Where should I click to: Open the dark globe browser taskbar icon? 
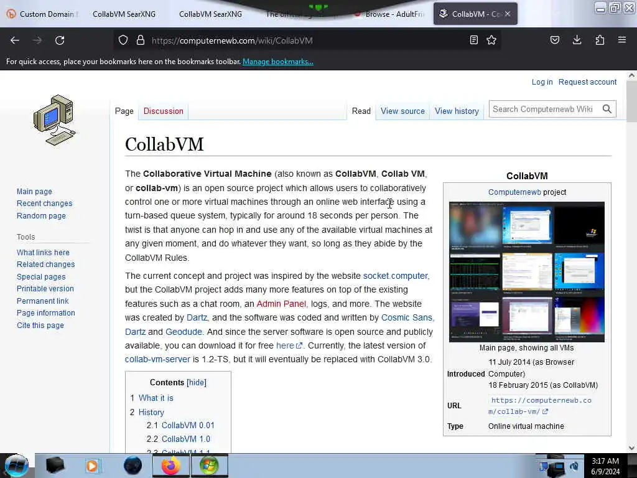(133, 466)
